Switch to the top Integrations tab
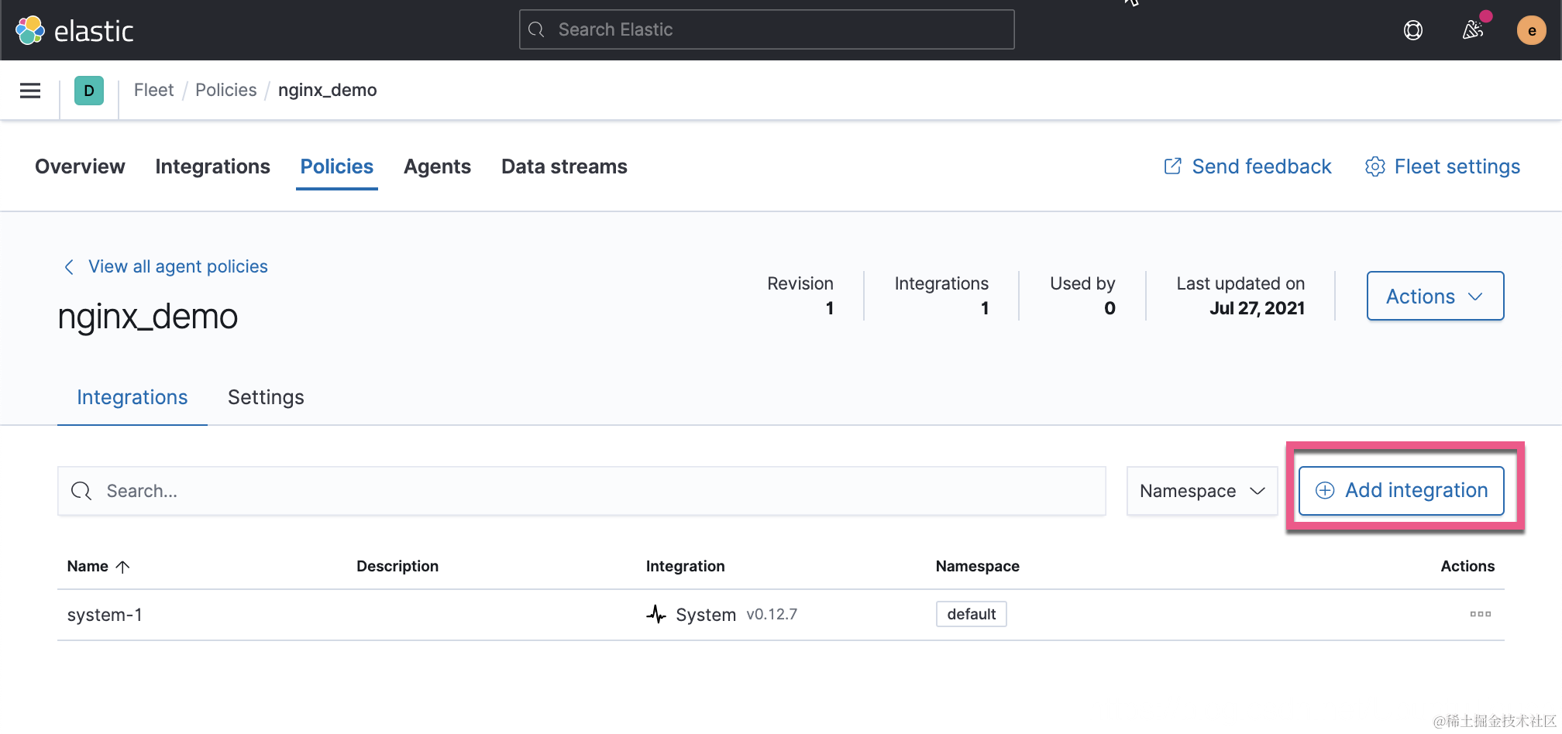Screen dimensions: 1562x734 212,166
